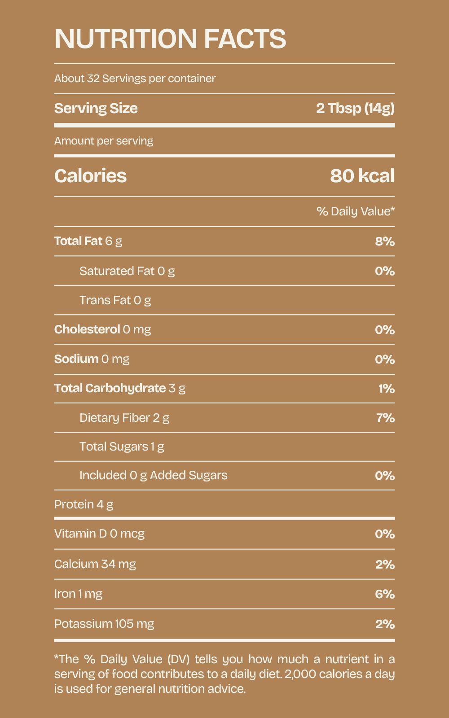Click the Calories label
Viewport: 449px width, 718px height.
90,175
